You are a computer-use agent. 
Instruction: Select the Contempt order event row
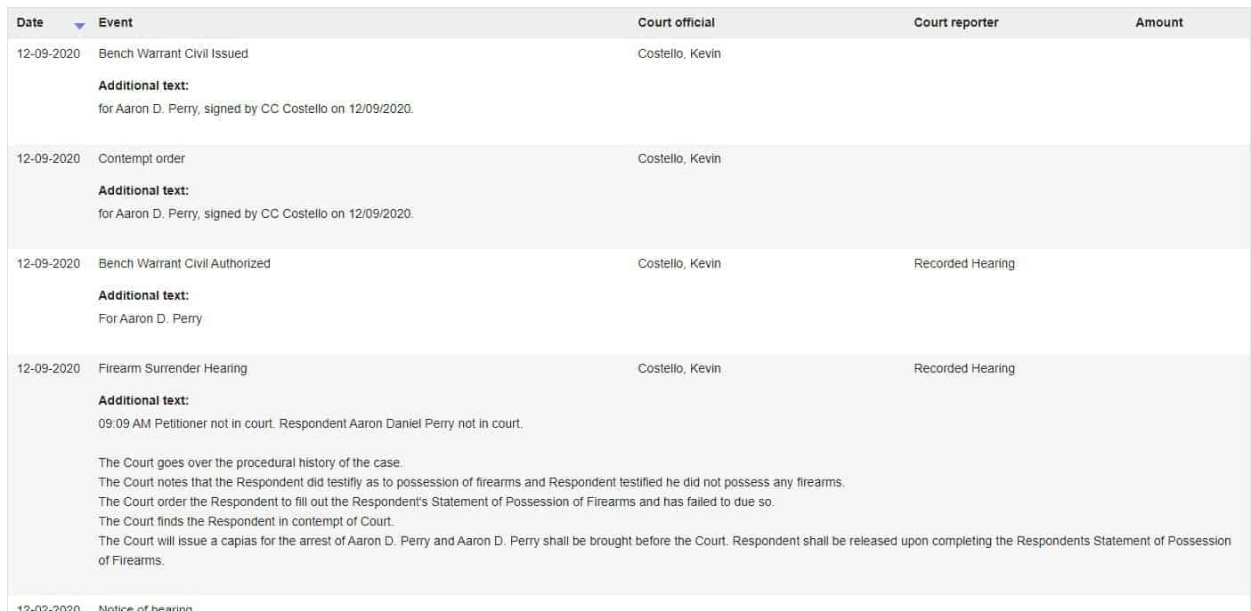[x=629, y=197]
